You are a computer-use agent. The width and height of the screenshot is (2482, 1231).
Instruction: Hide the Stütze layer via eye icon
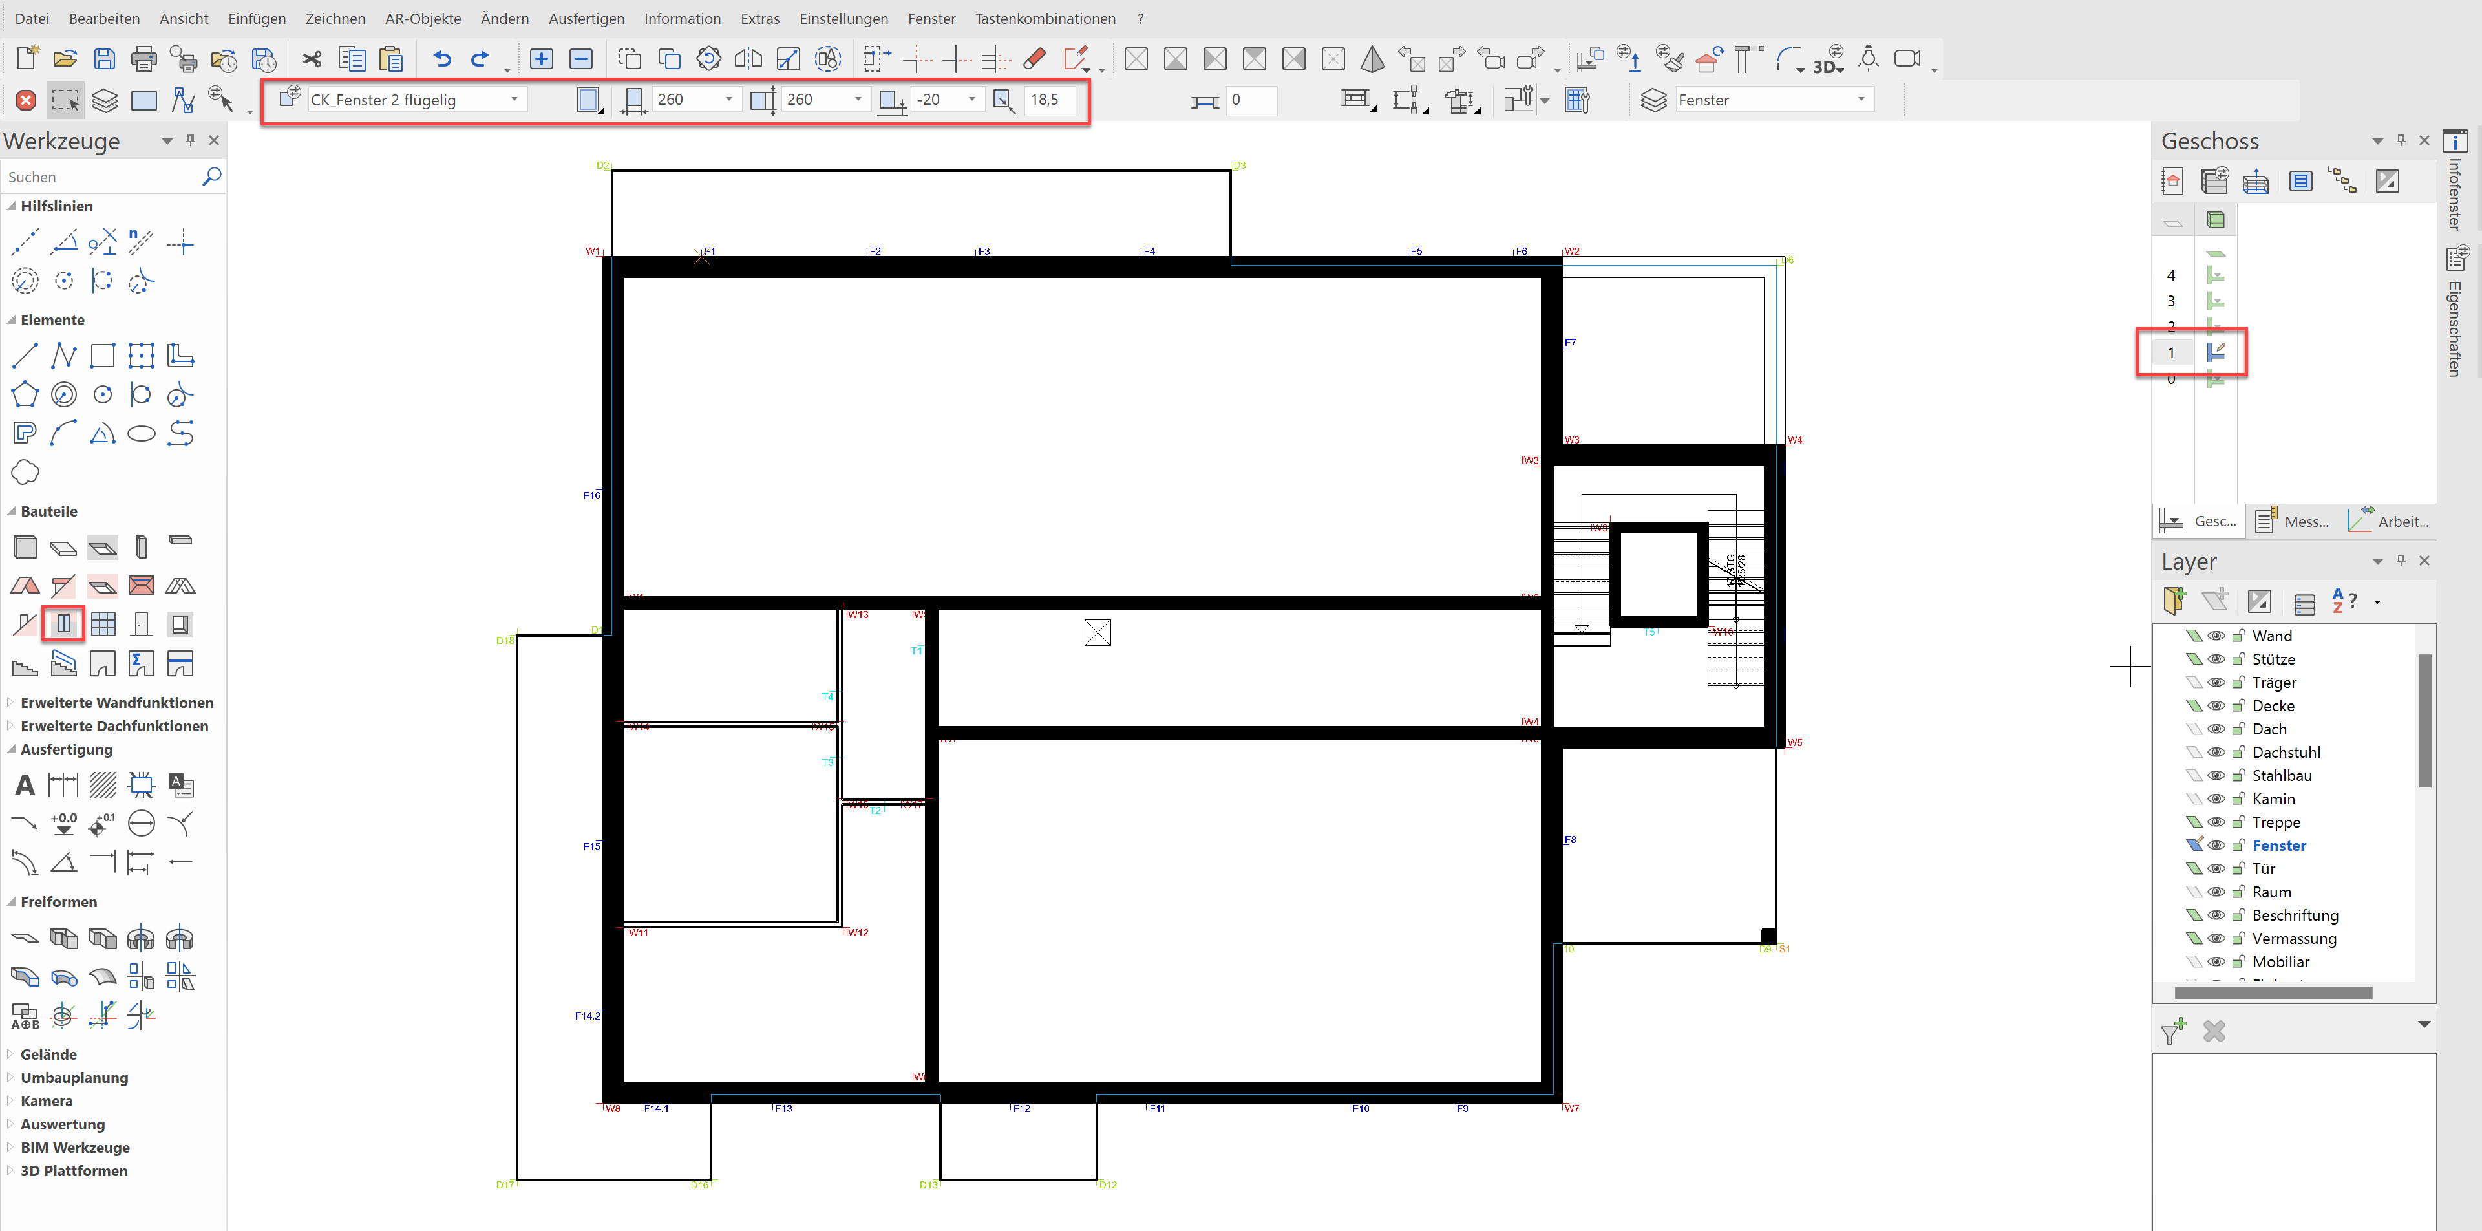tap(2216, 659)
